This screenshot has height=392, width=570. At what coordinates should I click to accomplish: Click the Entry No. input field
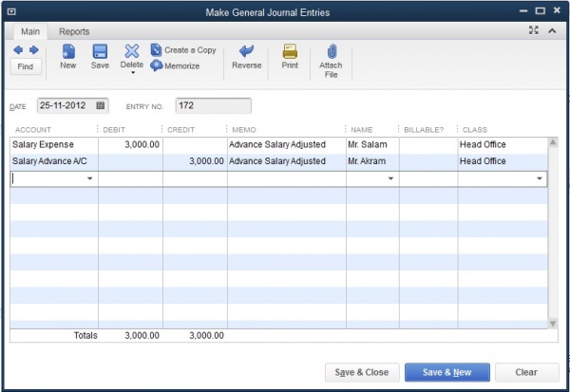click(213, 105)
